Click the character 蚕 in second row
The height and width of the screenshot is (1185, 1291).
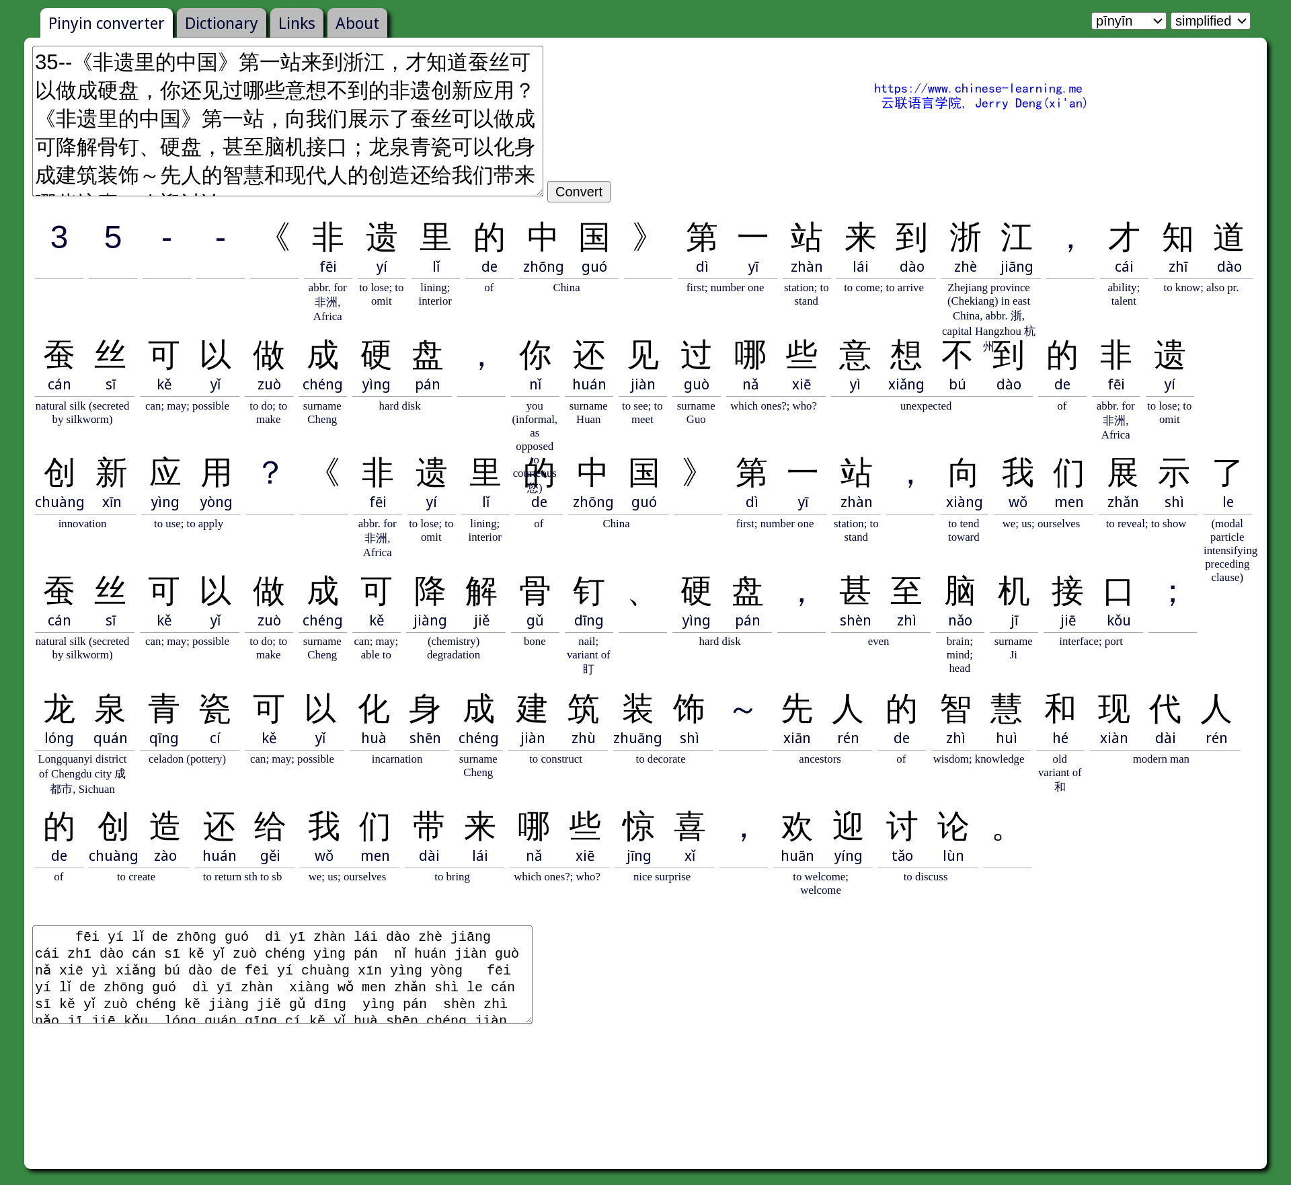(59, 355)
